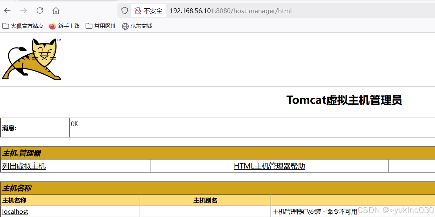Image resolution: width=435 pixels, height=217 pixels.
Task: Go back with the browser back arrow
Action: tap(7, 11)
